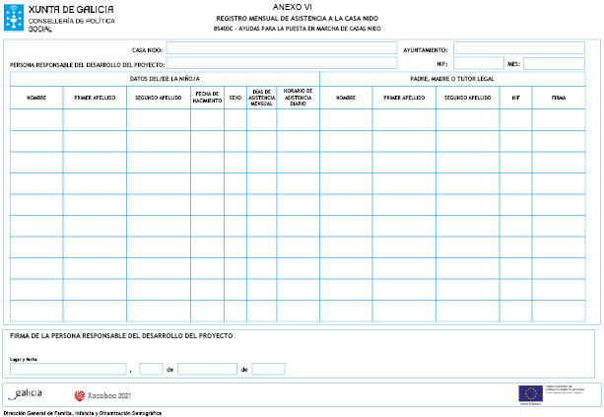The height and width of the screenshot is (417, 604).
Task: Click first row cell under FIRMA column
Action: coord(559,118)
